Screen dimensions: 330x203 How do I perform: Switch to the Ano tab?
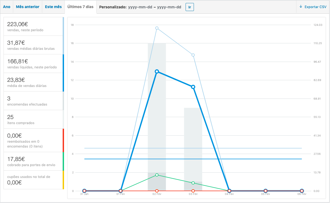(7, 7)
